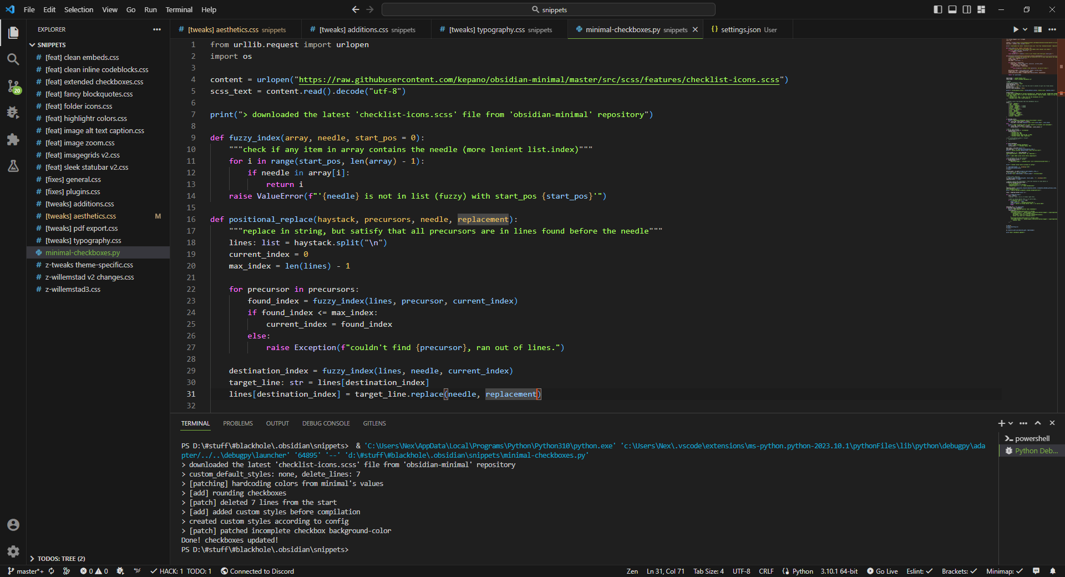This screenshot has width=1065, height=577.
Task: Change Tab Size: 4 indentation setting
Action: [x=708, y=571]
